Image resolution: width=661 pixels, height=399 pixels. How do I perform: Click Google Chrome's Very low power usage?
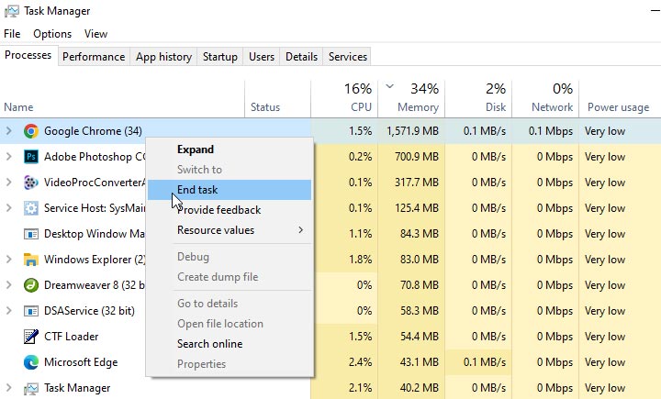point(605,131)
